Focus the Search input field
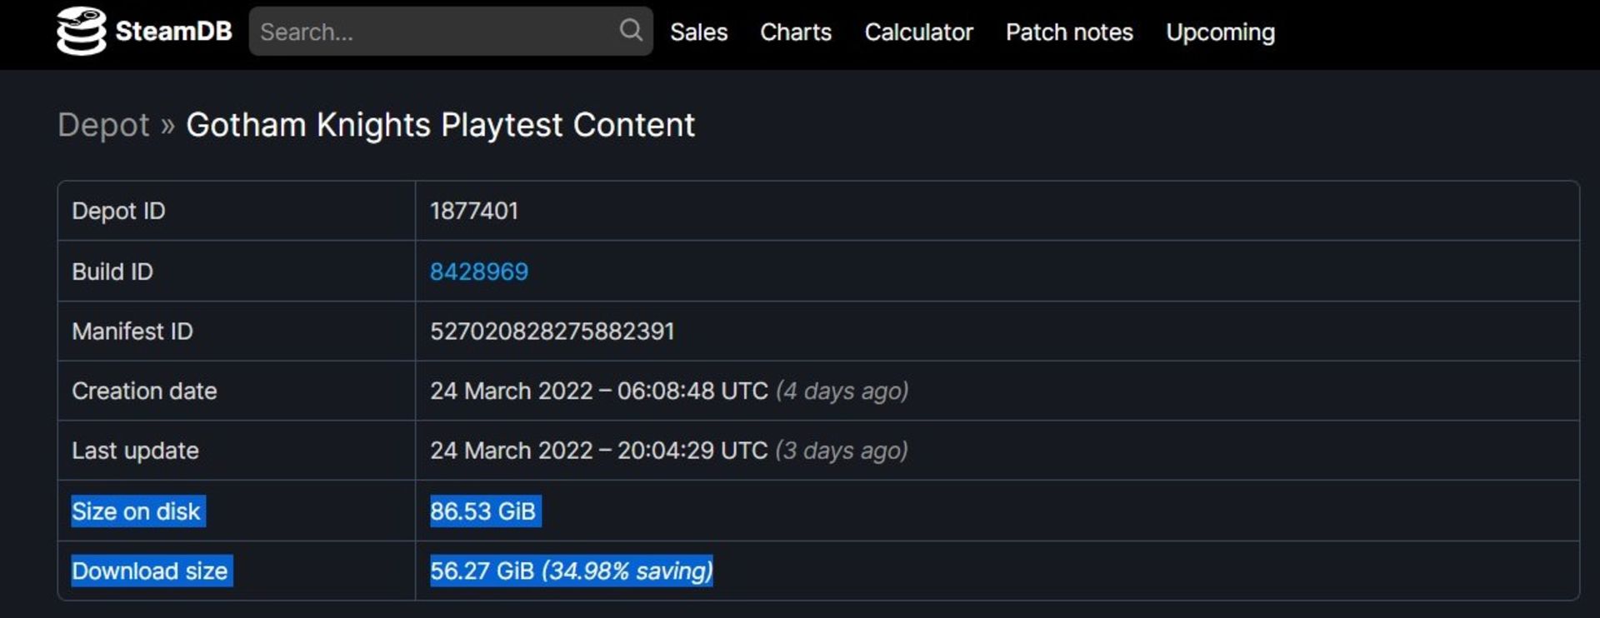This screenshot has width=1600, height=618. pos(435,32)
